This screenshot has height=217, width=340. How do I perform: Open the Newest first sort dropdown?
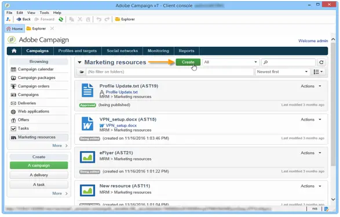coord(282,72)
